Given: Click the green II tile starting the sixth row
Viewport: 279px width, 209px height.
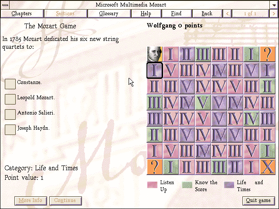Looking at the screenshot, I should pyautogui.click(x=155, y=135).
